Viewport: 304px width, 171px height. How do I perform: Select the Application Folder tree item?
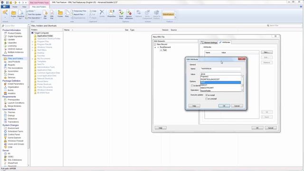45,36
